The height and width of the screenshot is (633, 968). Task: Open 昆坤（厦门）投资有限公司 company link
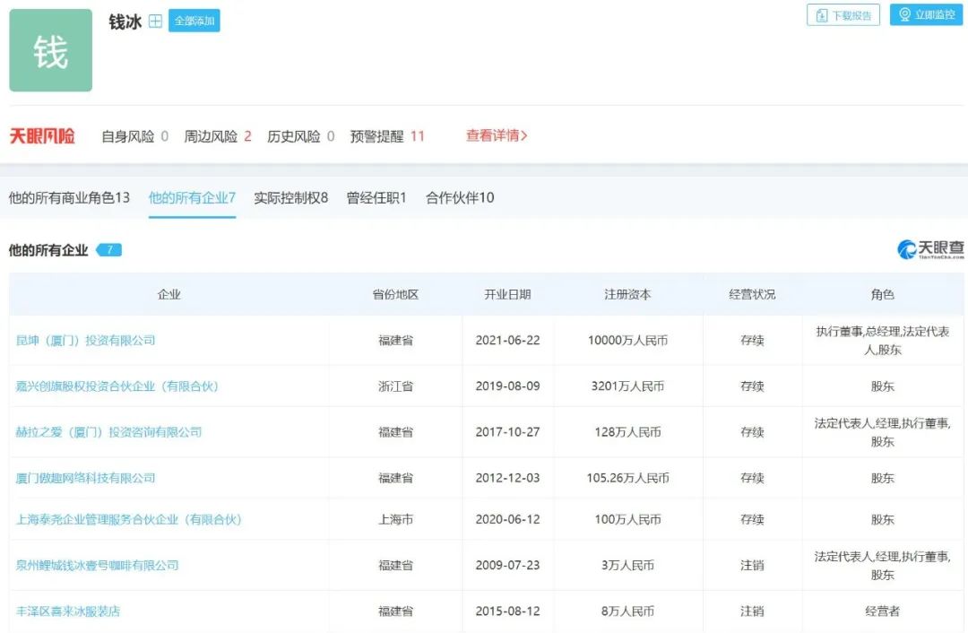86,341
